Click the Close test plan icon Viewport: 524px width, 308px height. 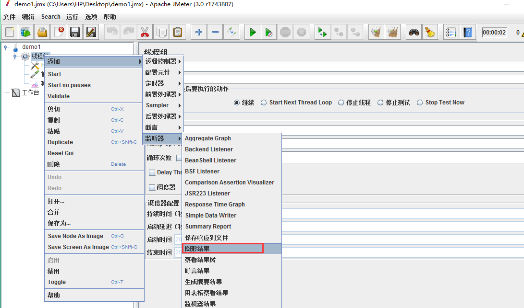(x=59, y=33)
